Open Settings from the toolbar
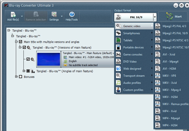The width and height of the screenshot is (189, 131). click(x=54, y=17)
